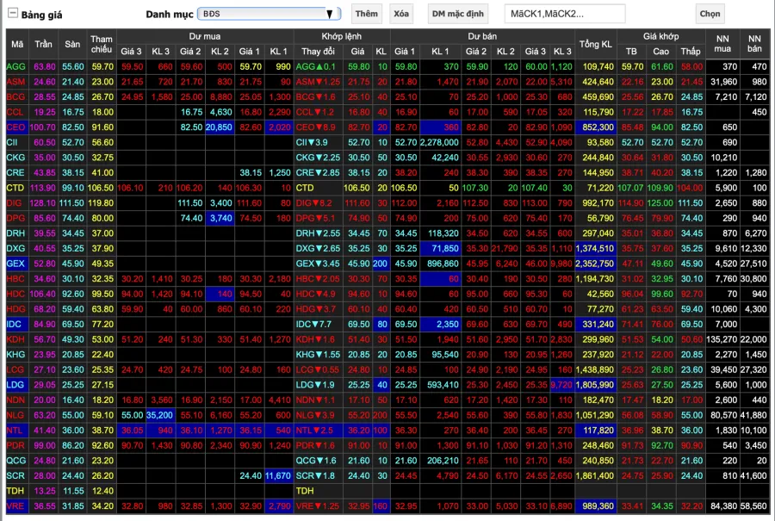775x521 pixels.
Task: Open the GEX stock symbol row
Action: click(x=15, y=263)
